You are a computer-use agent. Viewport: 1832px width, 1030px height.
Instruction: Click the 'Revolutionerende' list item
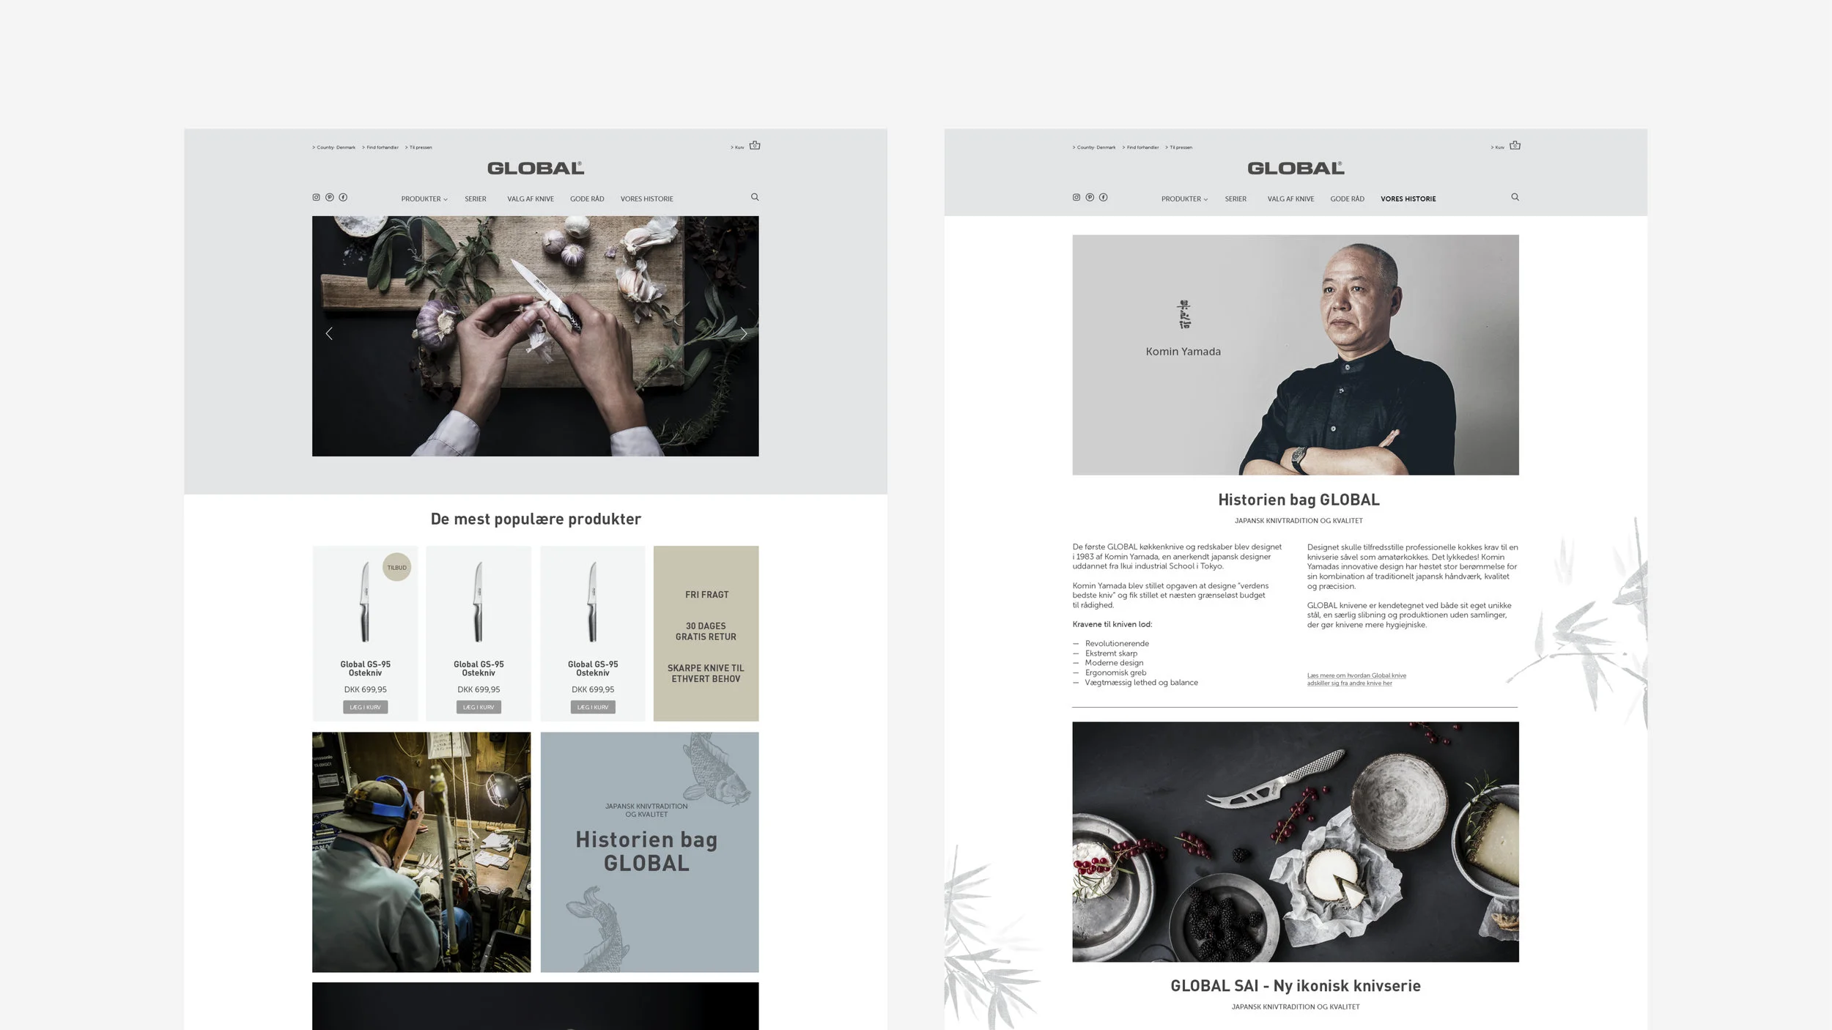[1117, 643]
